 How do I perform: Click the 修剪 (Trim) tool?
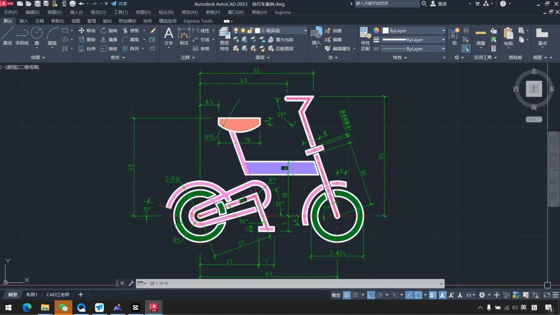point(130,31)
